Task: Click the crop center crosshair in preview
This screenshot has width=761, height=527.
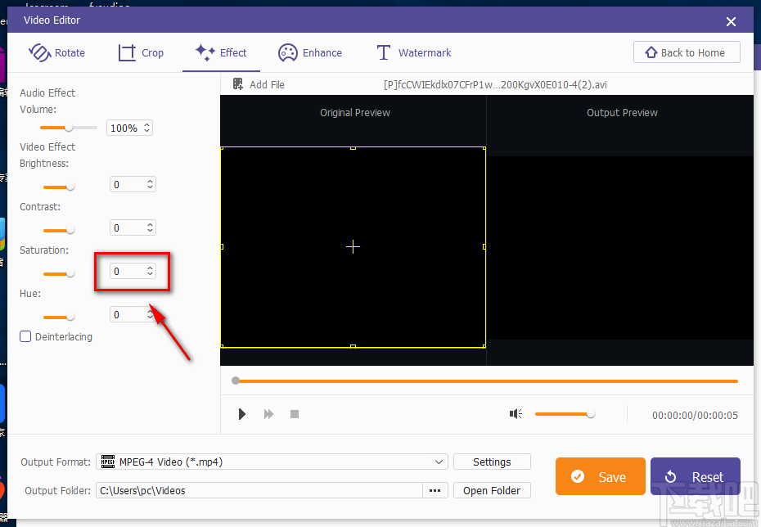Action: pyautogui.click(x=353, y=247)
